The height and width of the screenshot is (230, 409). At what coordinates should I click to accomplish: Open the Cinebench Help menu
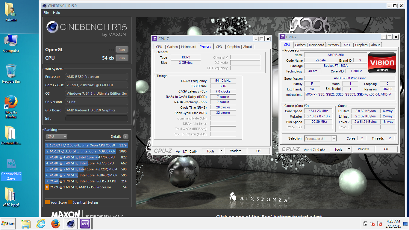point(57,13)
